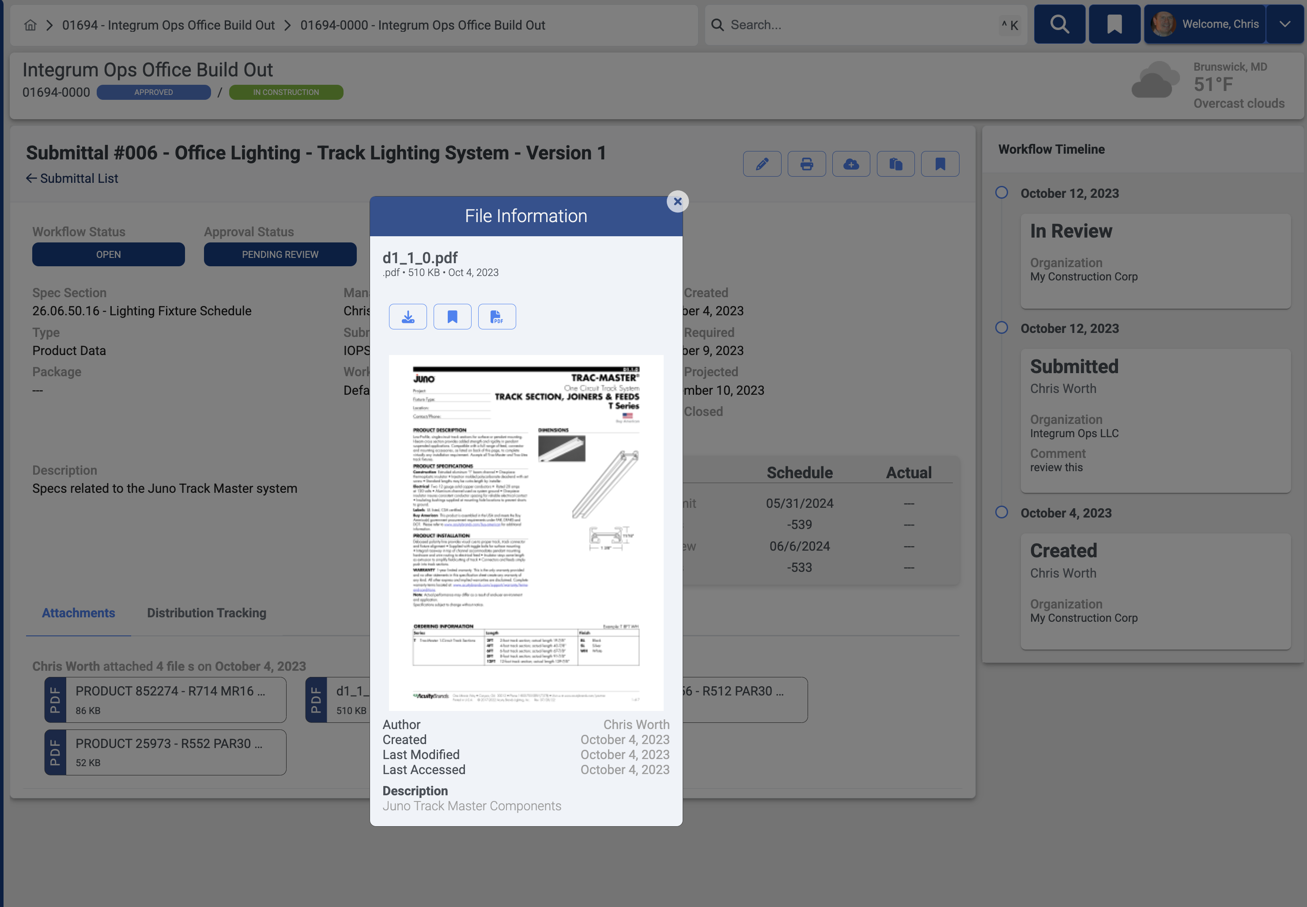Click the cloud upload icon

[x=851, y=164]
